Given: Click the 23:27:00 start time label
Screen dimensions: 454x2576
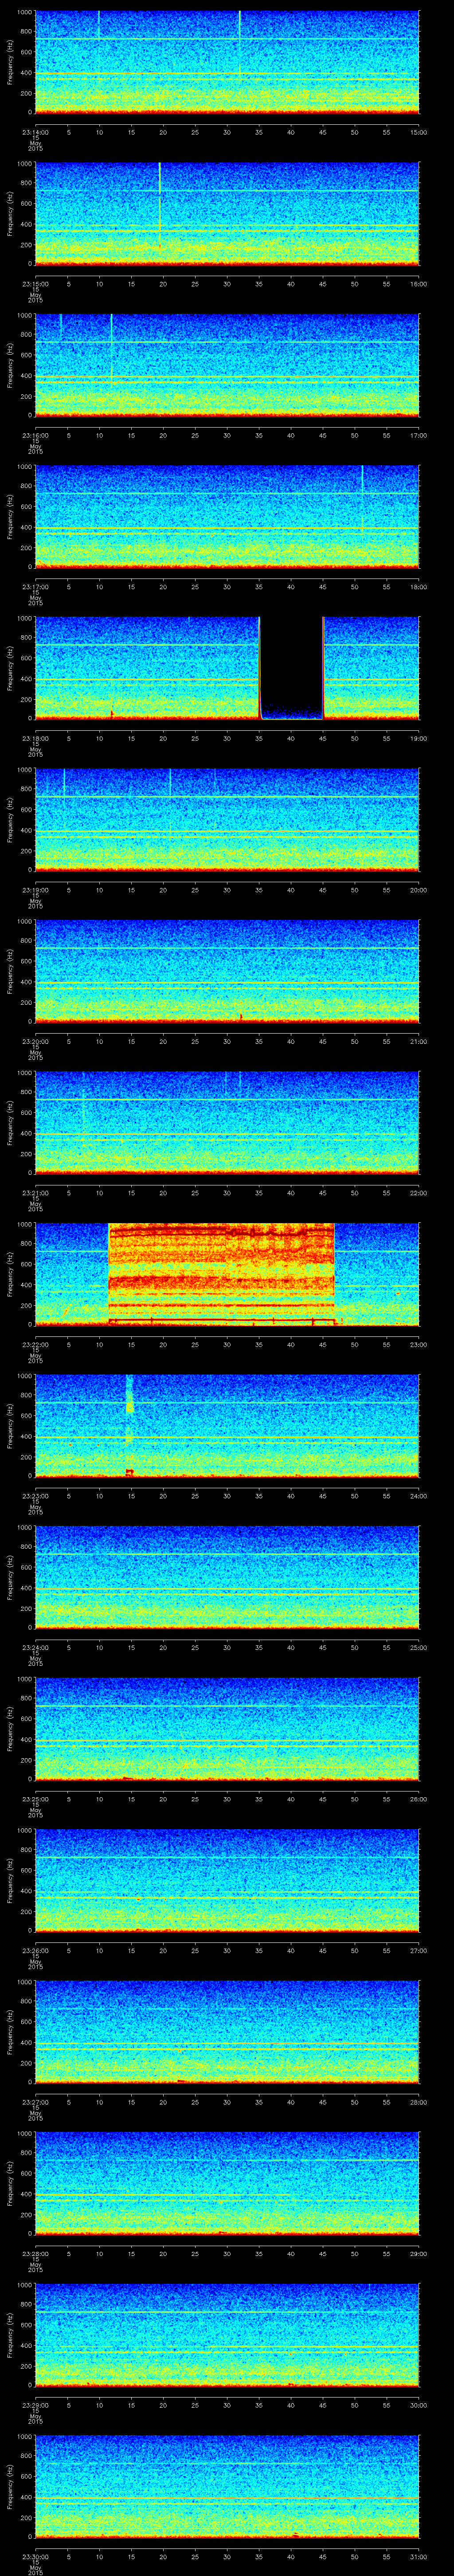Looking at the screenshot, I should point(35,2102).
